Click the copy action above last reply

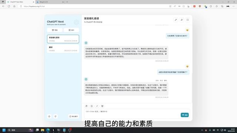(x=157, y=81)
